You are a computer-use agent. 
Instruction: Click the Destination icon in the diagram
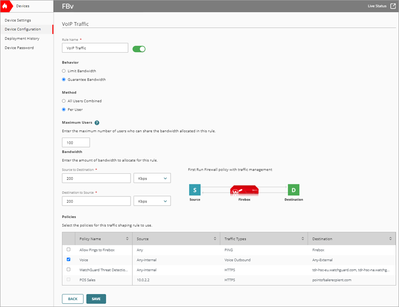293,190
